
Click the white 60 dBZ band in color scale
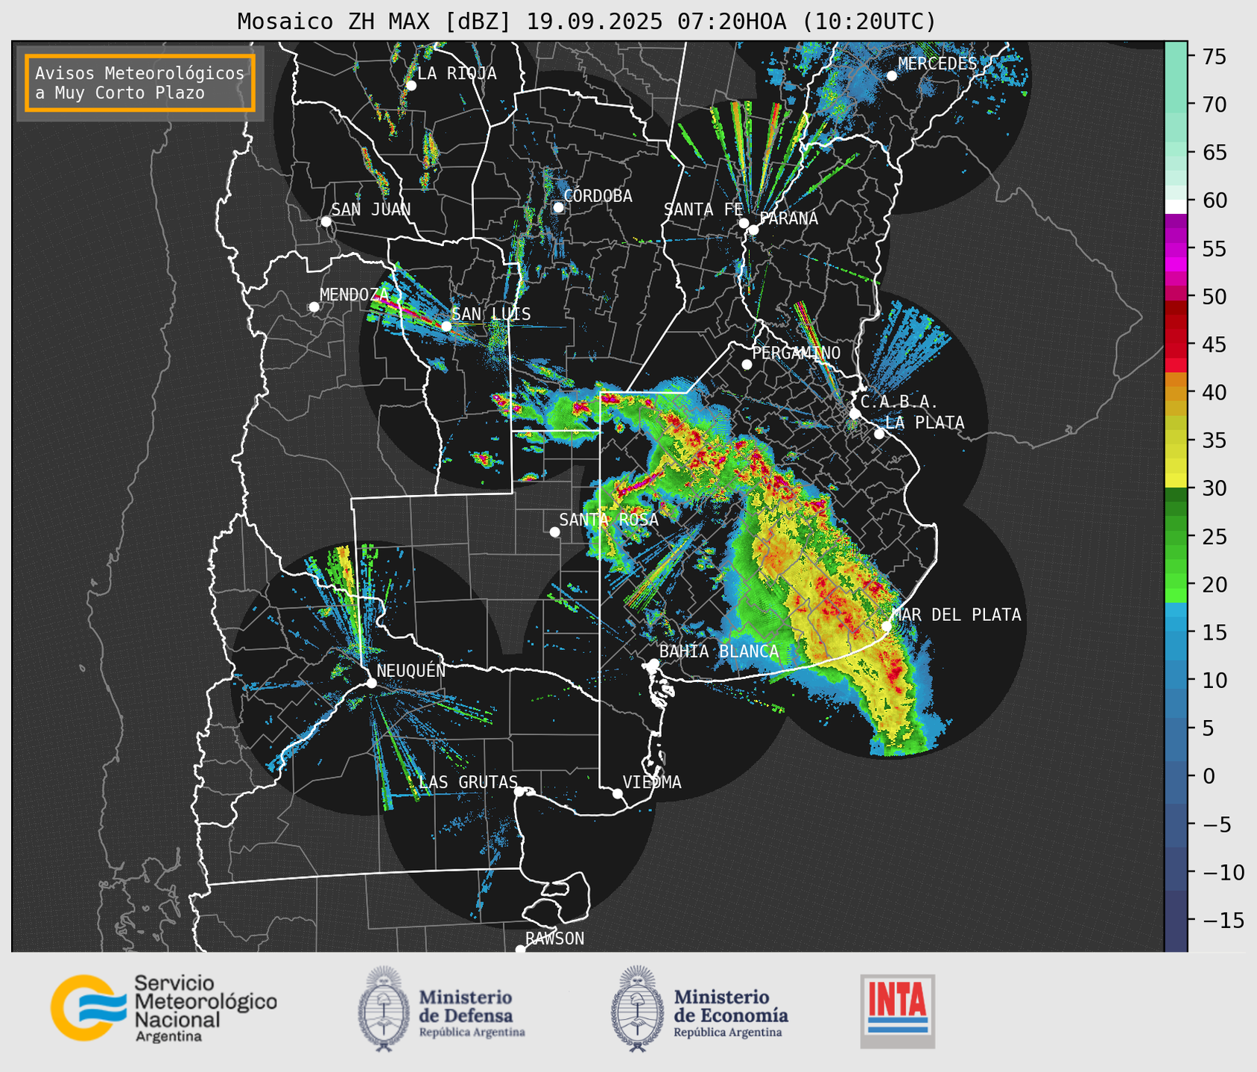click(1176, 206)
